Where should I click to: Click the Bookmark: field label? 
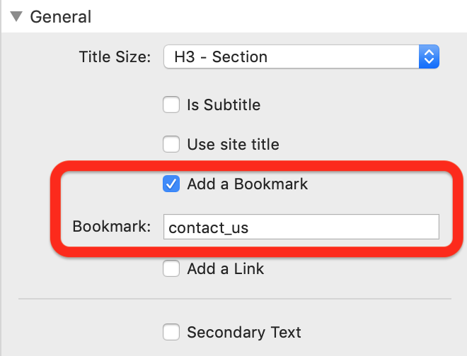(112, 226)
